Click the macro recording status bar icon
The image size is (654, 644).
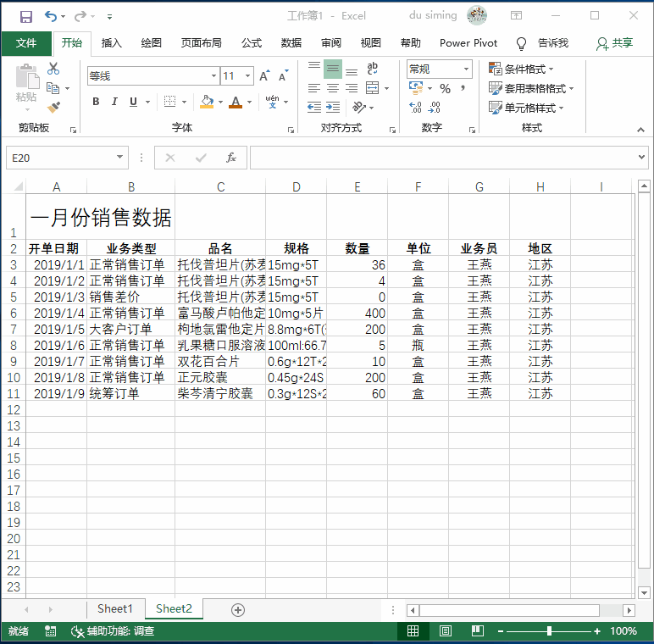[51, 631]
